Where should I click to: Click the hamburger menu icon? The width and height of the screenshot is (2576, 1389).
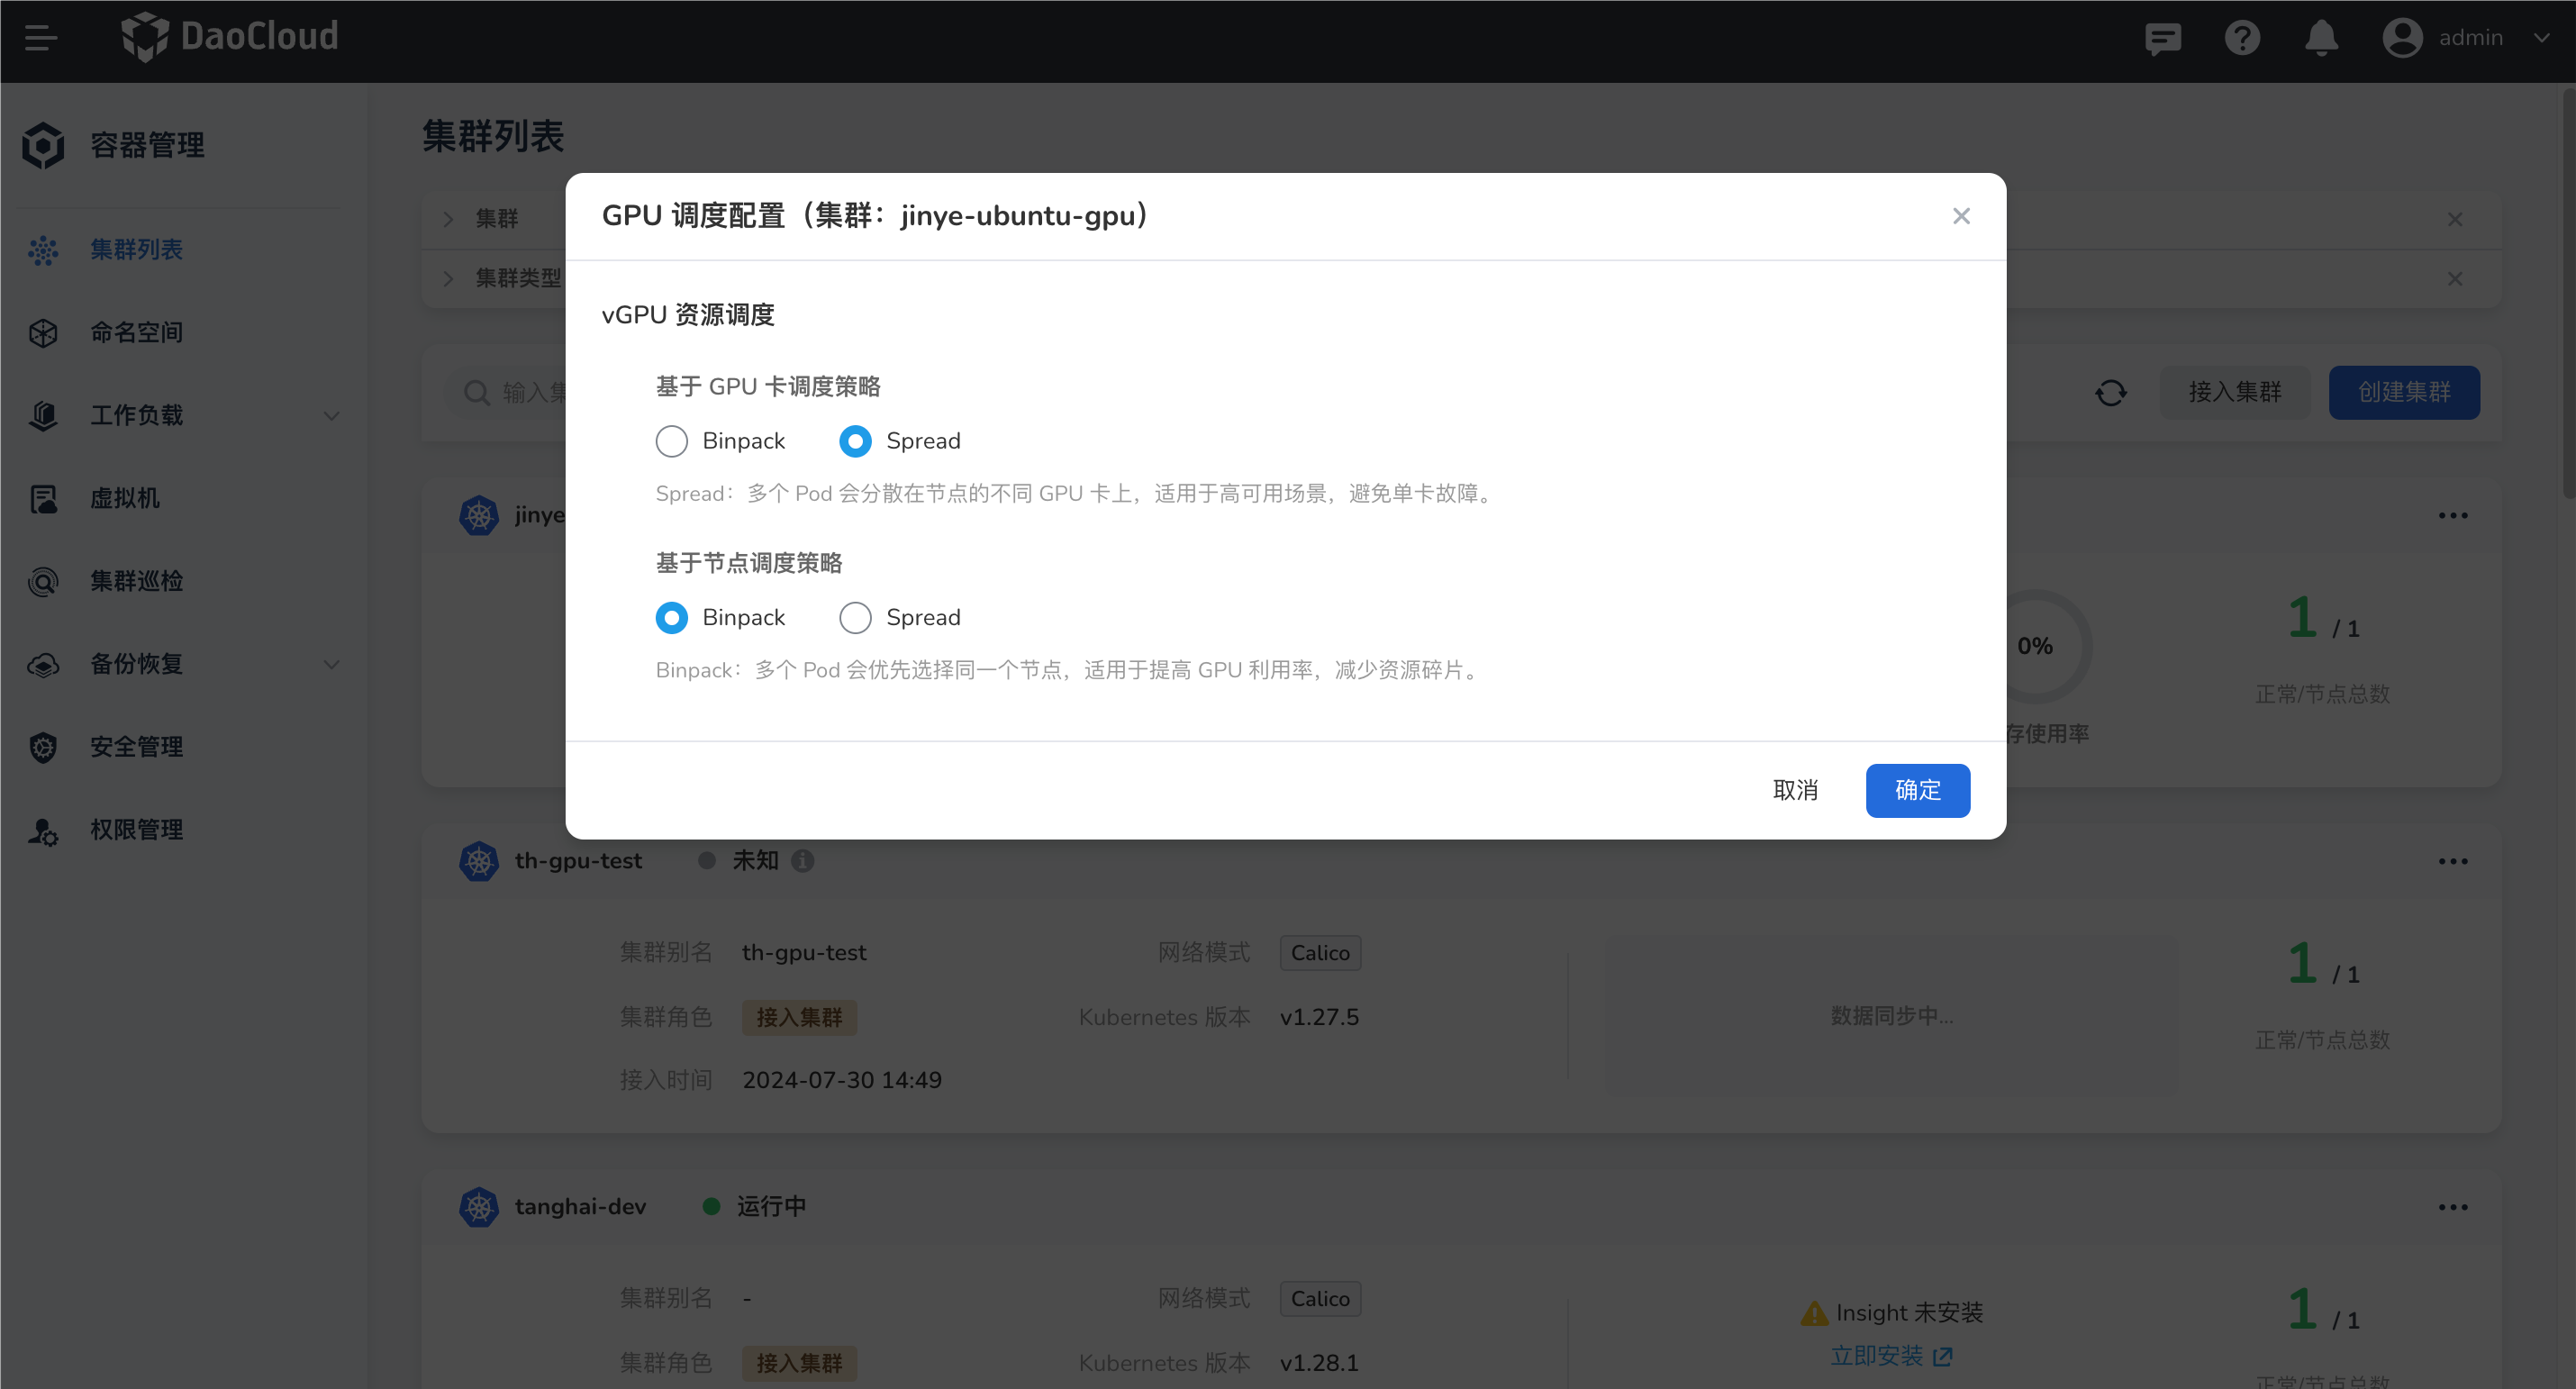41,38
